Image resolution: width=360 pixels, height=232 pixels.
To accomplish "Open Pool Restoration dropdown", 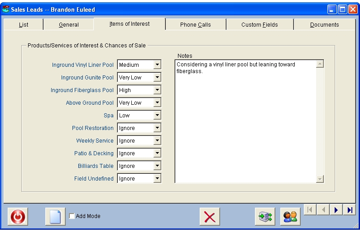I will [x=157, y=128].
